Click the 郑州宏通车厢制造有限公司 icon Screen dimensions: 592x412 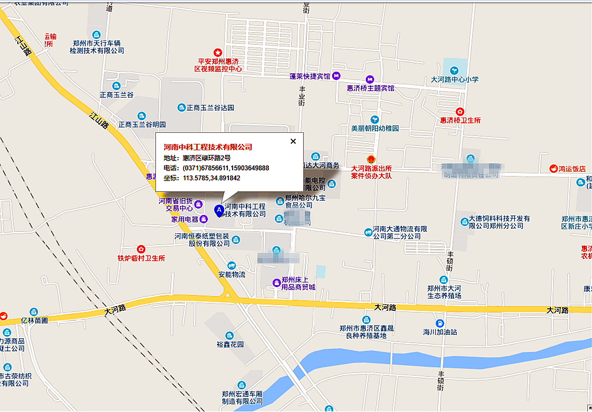coord(242,385)
